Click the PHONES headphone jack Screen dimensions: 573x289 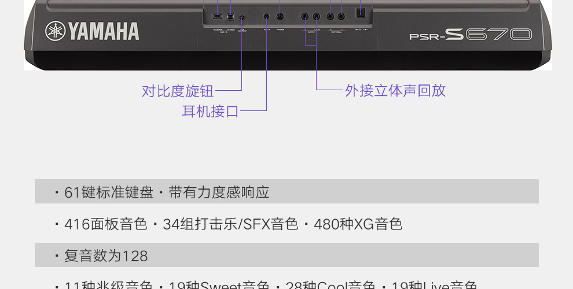pyautogui.click(x=280, y=16)
